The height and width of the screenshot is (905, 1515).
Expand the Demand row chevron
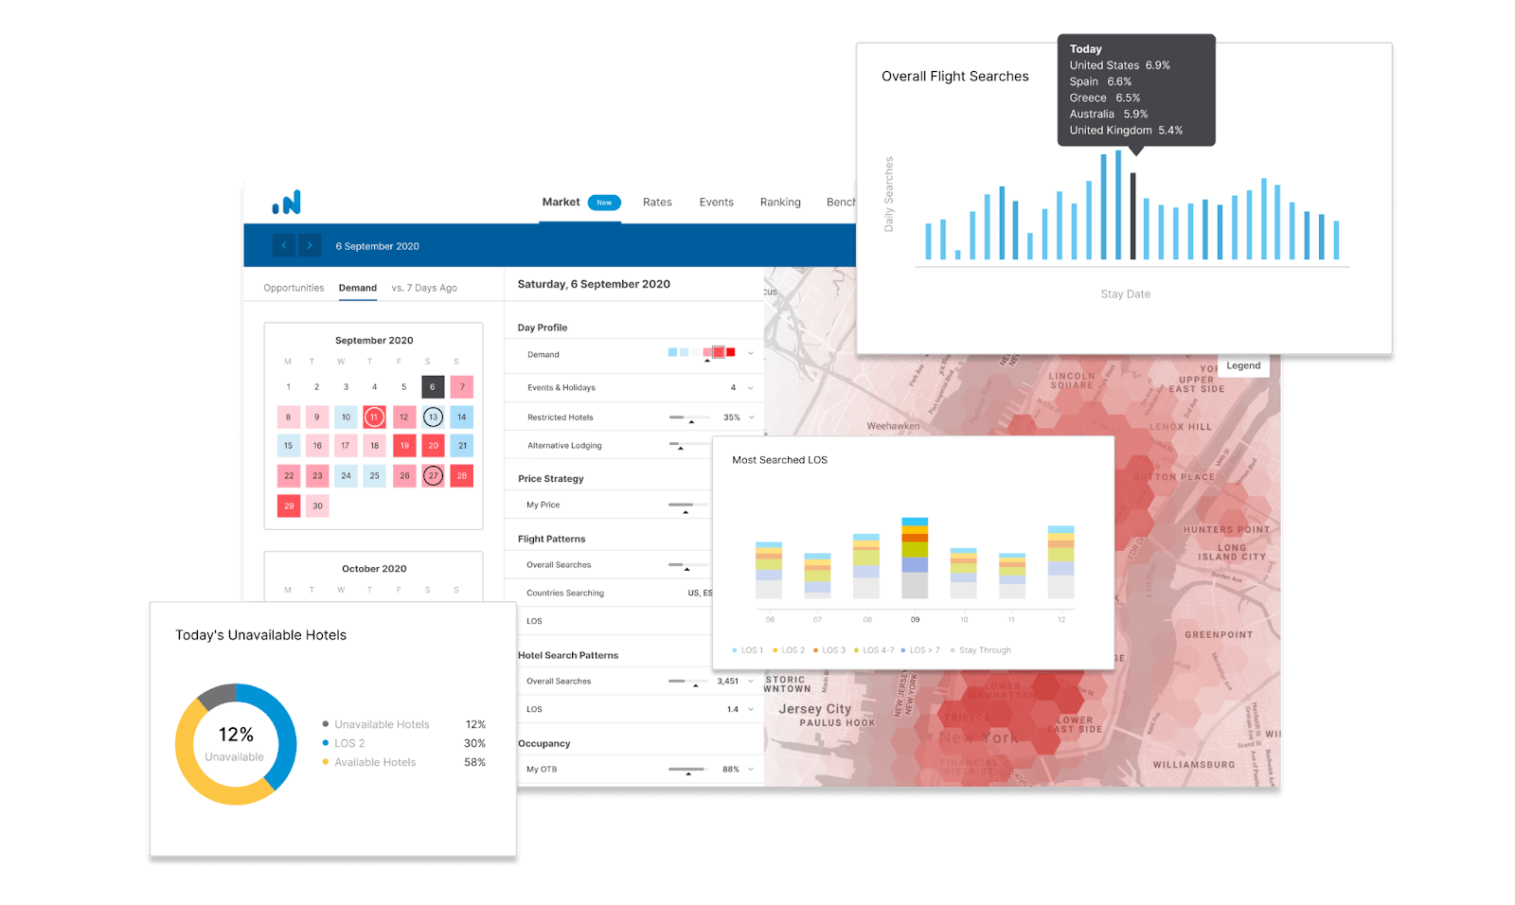751,354
